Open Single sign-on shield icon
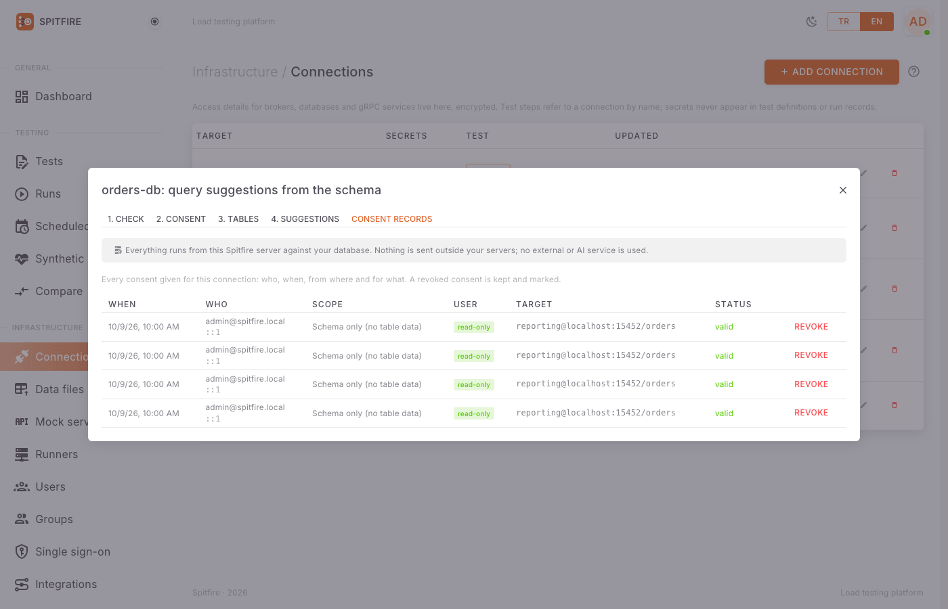The image size is (948, 609). 22,551
